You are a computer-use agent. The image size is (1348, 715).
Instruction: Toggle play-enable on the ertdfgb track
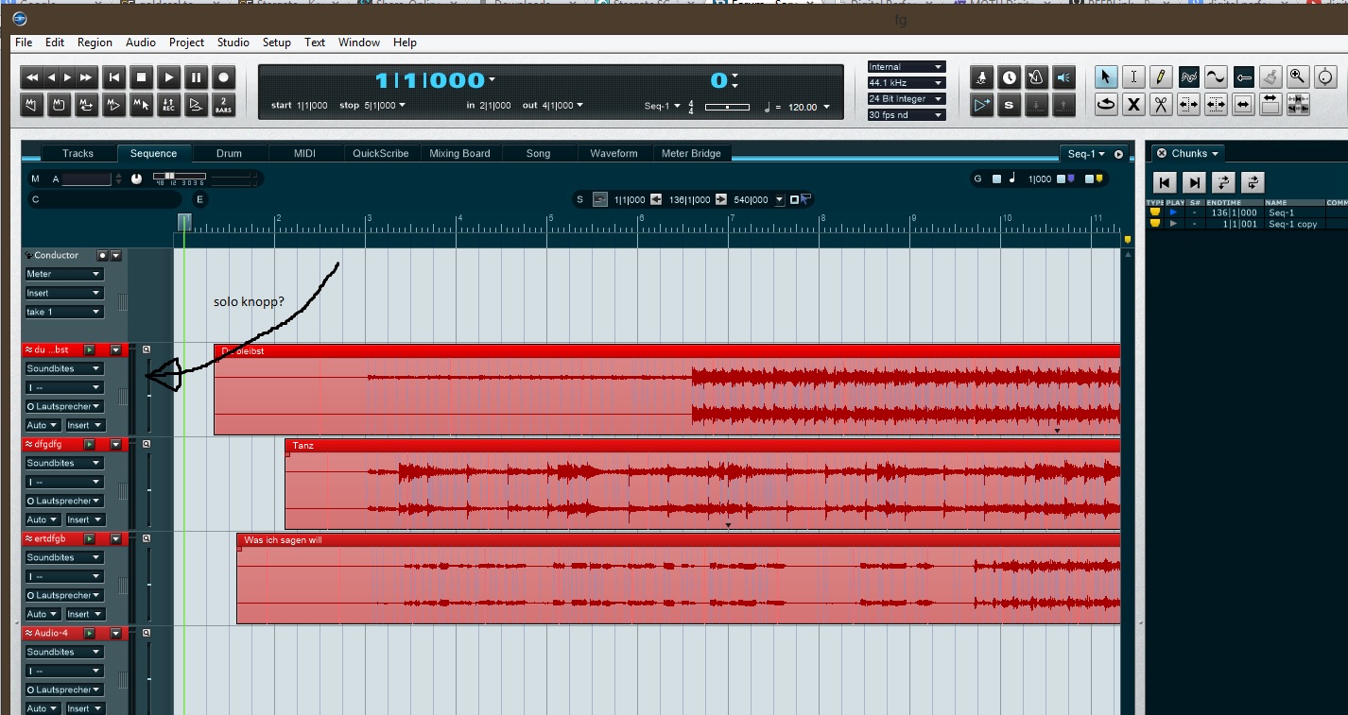[x=90, y=538]
